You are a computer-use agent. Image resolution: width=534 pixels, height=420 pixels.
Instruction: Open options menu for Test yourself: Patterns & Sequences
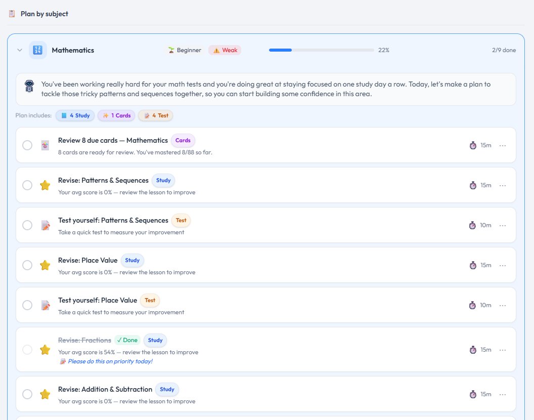[x=503, y=225]
